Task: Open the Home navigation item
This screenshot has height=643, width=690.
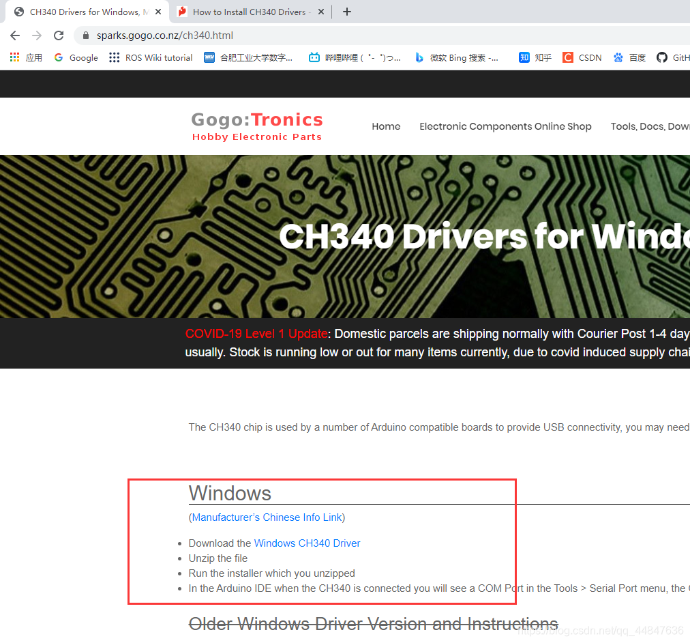Action: pos(386,126)
